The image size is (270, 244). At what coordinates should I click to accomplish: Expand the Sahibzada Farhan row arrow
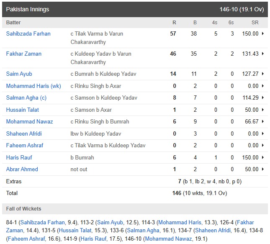[x=262, y=34]
